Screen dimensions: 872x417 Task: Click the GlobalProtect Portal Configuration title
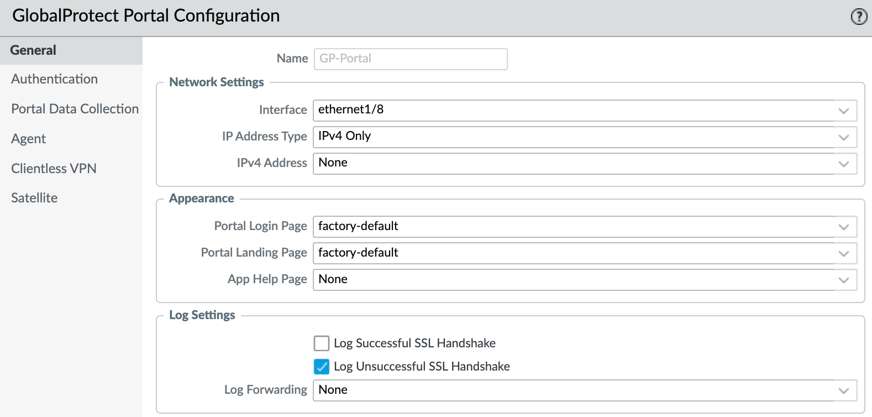[146, 16]
